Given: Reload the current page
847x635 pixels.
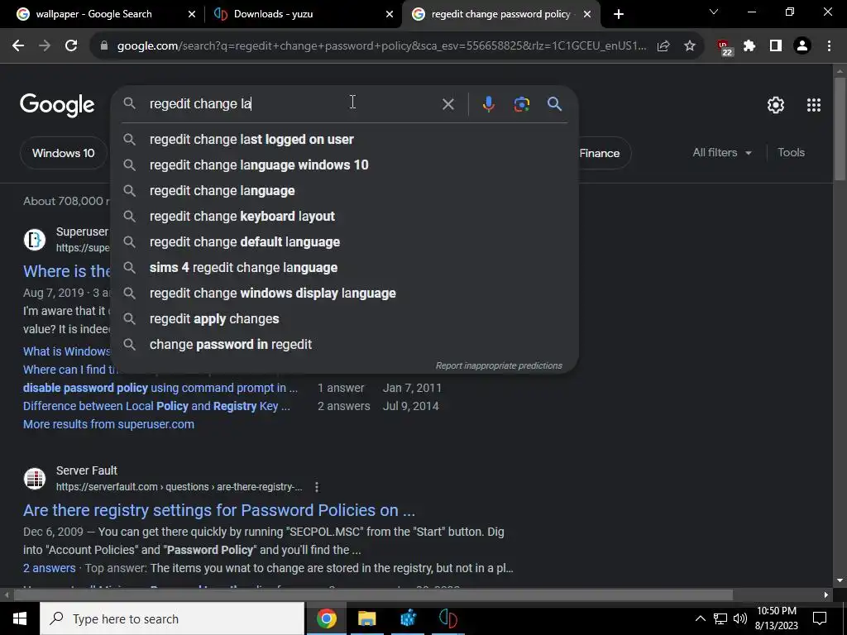Looking at the screenshot, I should [x=71, y=46].
